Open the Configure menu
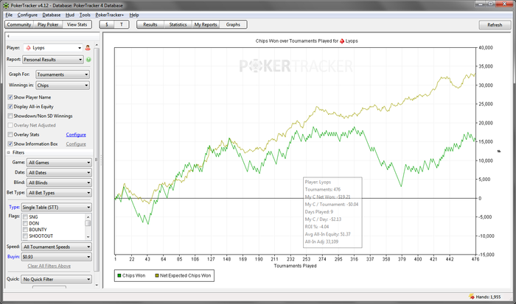This screenshot has width=516, height=304. [27, 15]
